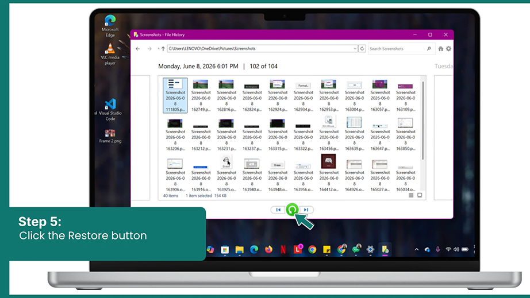Refresh the Screenshots folder view
This screenshot has width=530, height=298.
(x=362, y=49)
